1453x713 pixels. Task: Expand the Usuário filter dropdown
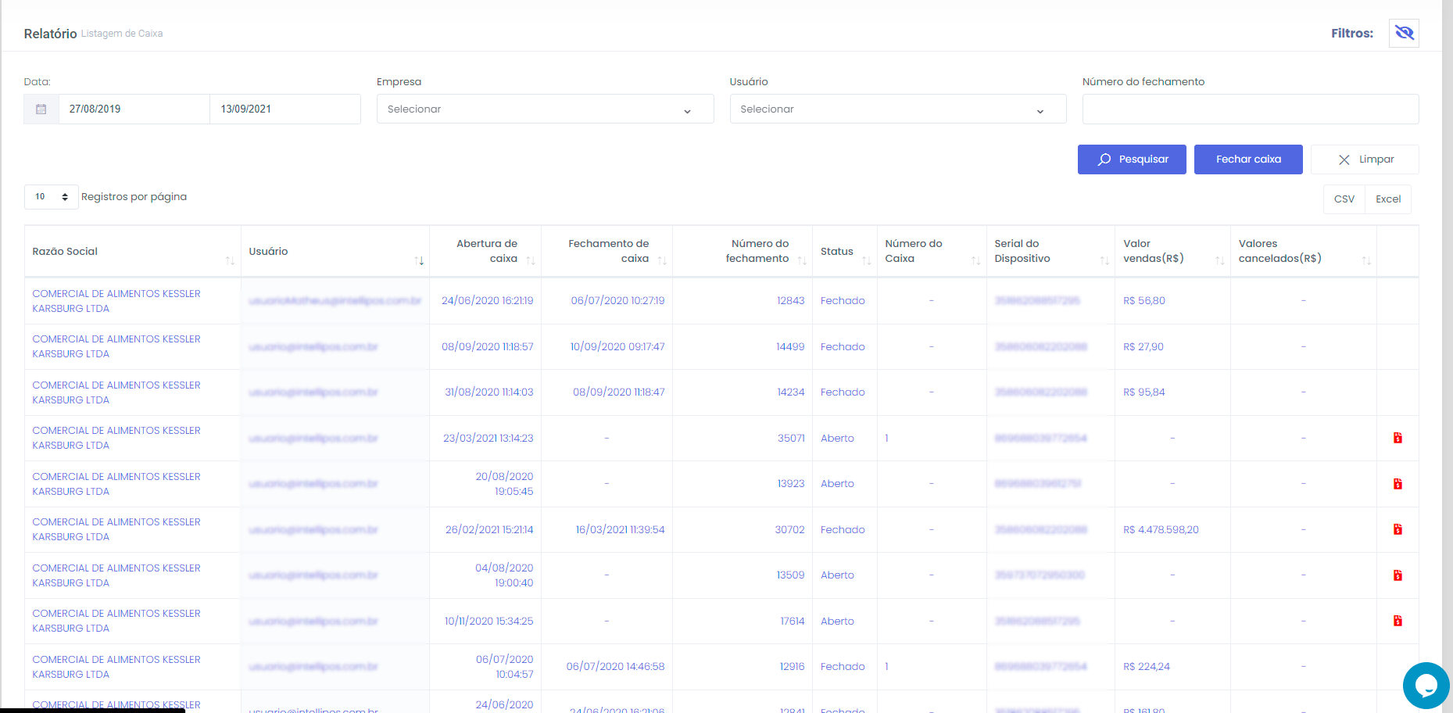coord(897,109)
